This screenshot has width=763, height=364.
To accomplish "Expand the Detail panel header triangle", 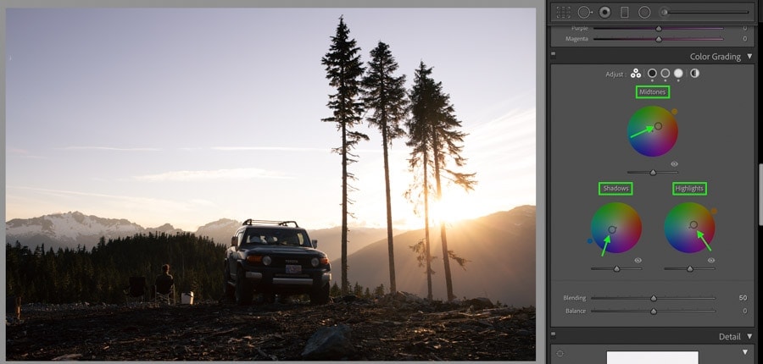I will [750, 336].
